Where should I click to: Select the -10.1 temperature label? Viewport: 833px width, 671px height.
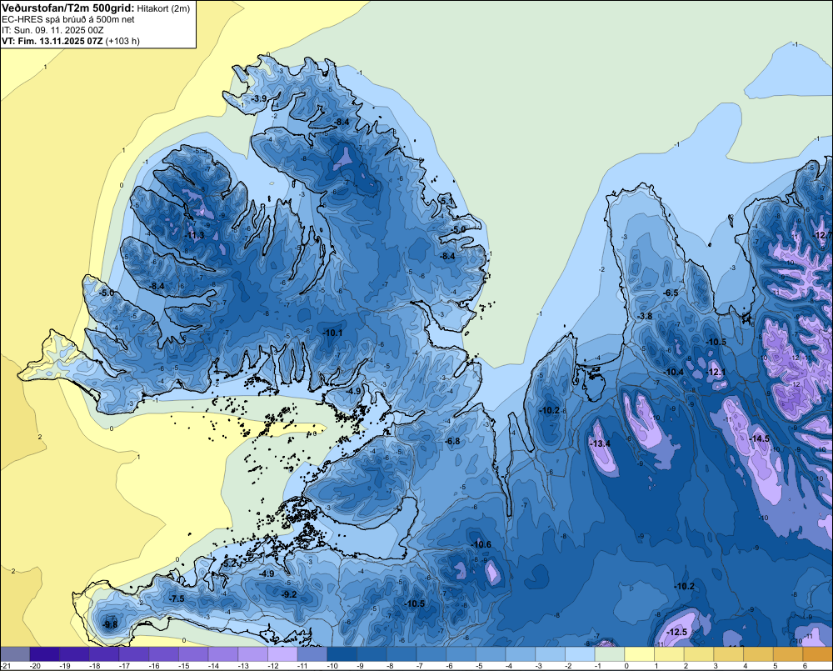pos(332,333)
